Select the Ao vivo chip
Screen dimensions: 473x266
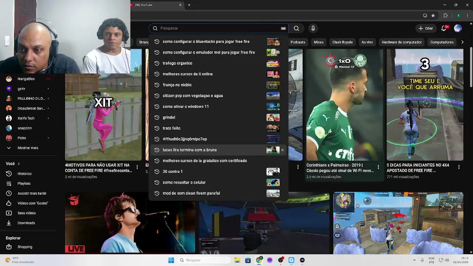[367, 42]
